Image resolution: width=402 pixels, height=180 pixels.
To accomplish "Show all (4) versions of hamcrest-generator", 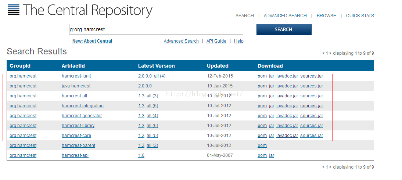I will click(152, 116).
